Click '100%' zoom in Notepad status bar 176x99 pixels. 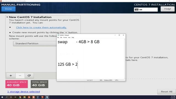tap(101, 80)
